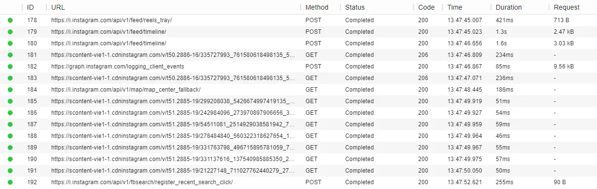This screenshot has height=189, width=597.
Task: Click the Status column header
Action: point(355,7)
